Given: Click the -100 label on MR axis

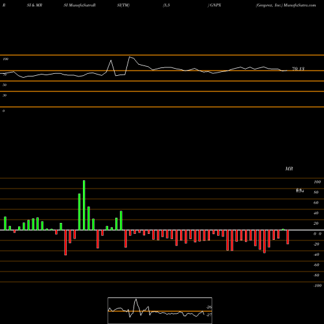Looking at the screenshot, I should pyautogui.click(x=317, y=286).
